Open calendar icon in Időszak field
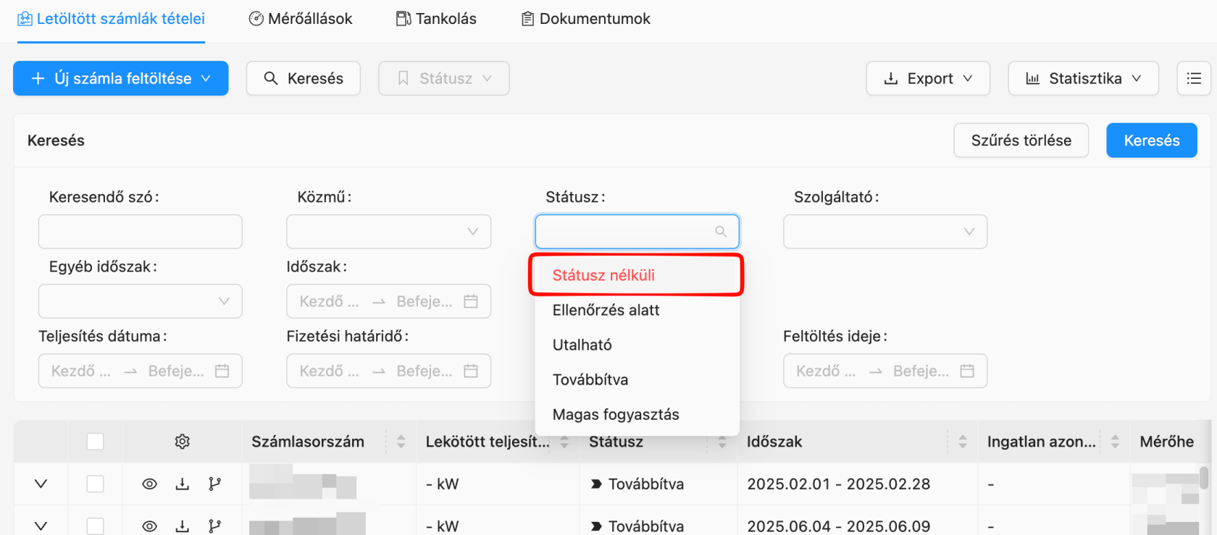The width and height of the screenshot is (1217, 535). (471, 301)
